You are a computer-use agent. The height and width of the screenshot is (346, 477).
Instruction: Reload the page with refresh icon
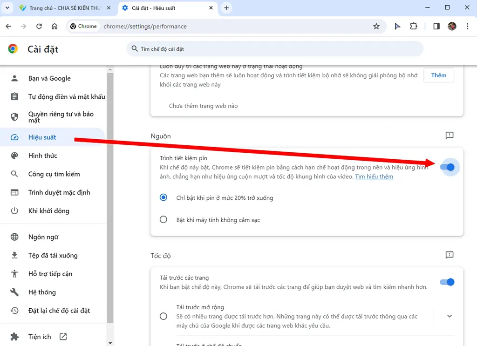point(39,27)
